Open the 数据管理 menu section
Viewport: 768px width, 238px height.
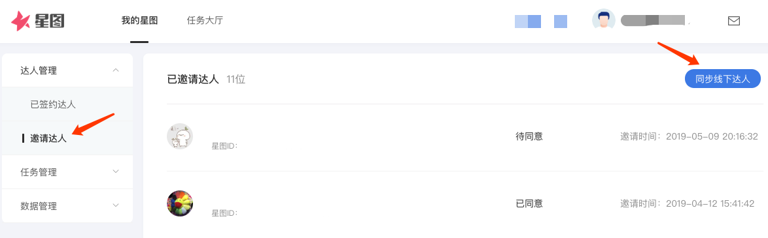pyautogui.click(x=67, y=206)
